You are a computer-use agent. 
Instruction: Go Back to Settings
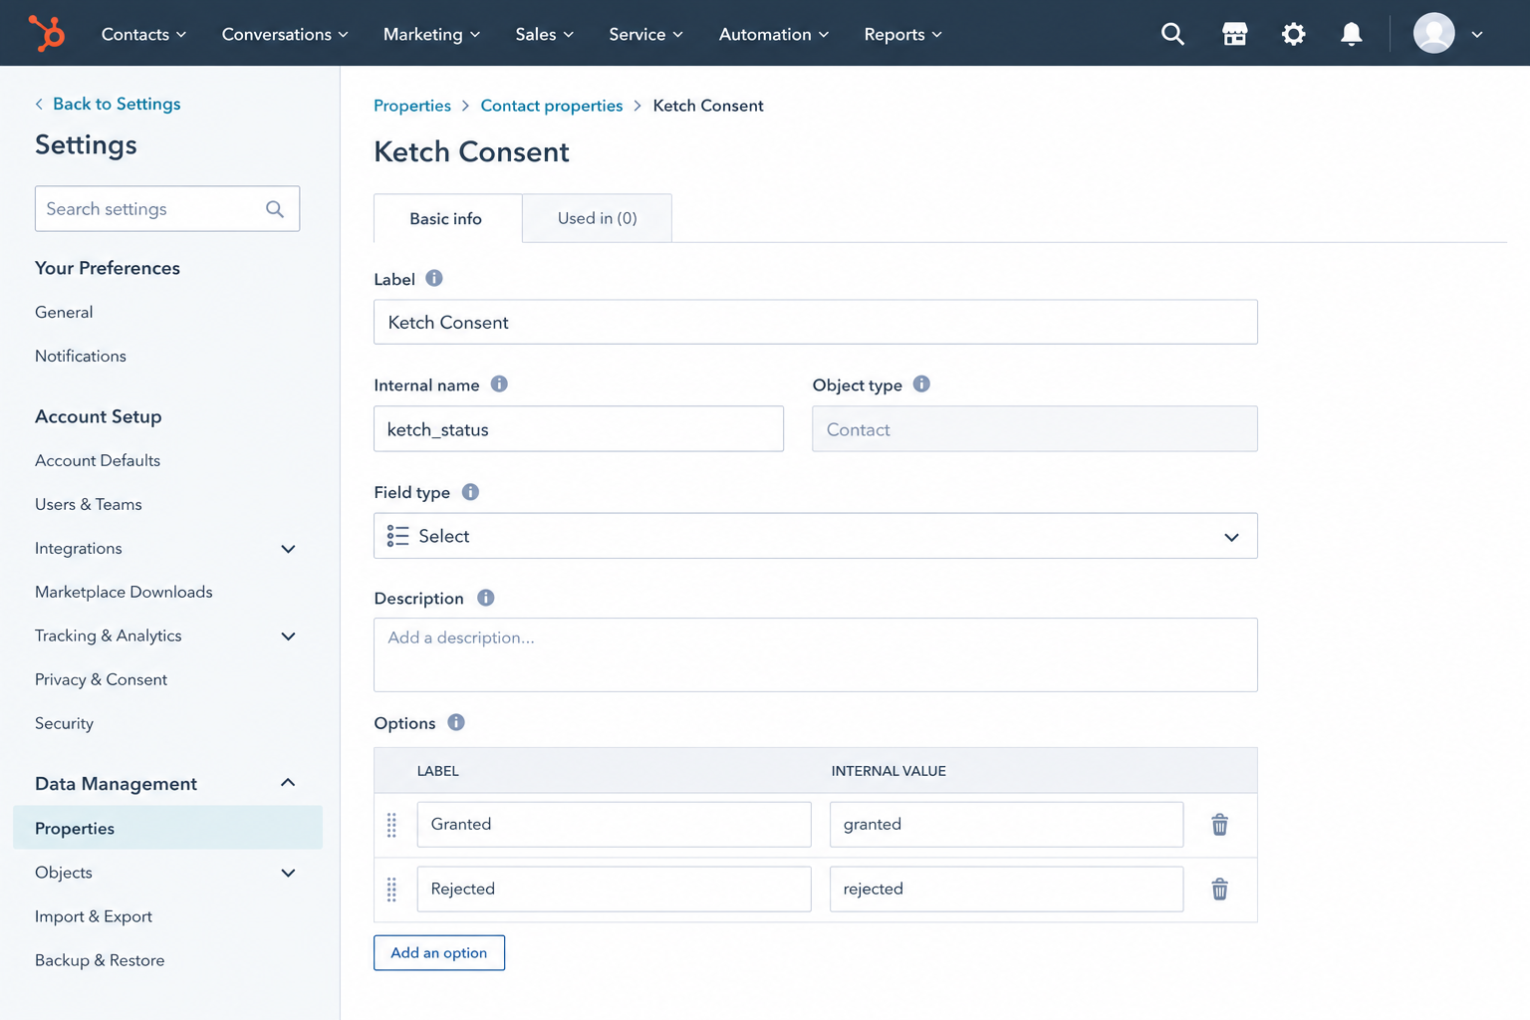[108, 104]
